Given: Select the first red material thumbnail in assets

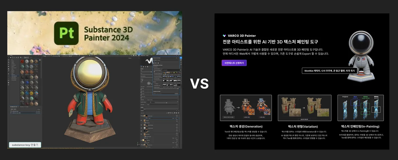Looking at the screenshot, I should click(22, 61).
